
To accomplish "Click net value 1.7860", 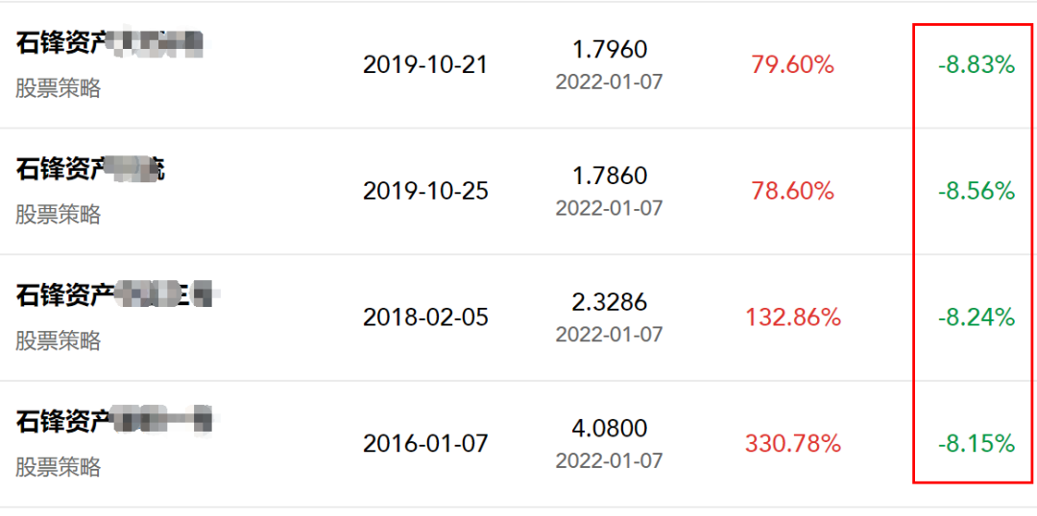I will (610, 176).
